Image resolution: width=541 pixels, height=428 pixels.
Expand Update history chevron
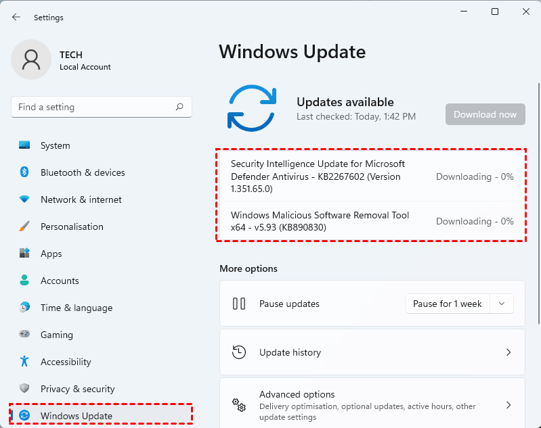pyautogui.click(x=508, y=352)
